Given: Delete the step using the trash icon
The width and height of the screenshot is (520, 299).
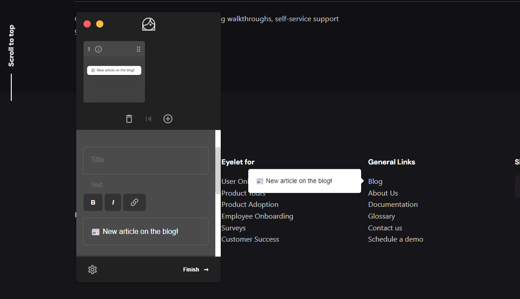Looking at the screenshot, I should pyautogui.click(x=129, y=119).
